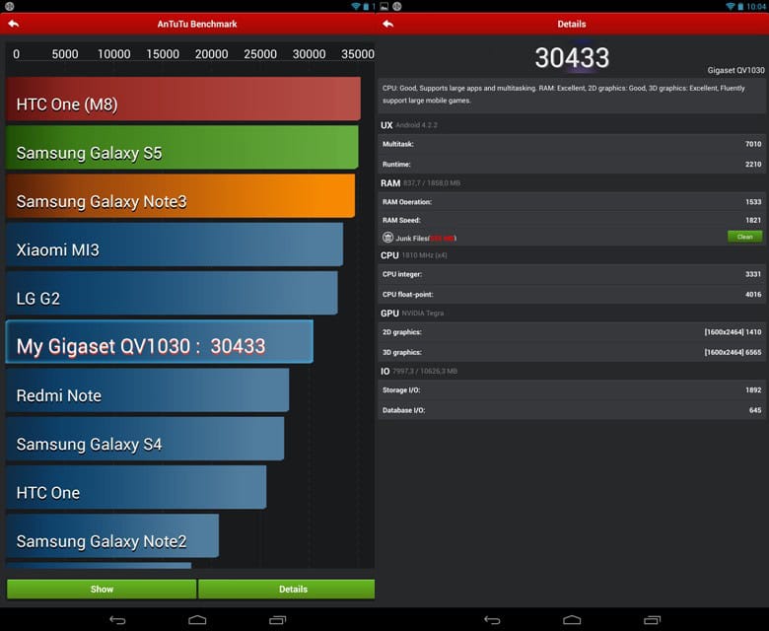Click the Database I/O row showing 645
Image resolution: width=769 pixels, height=631 pixels.
[572, 410]
